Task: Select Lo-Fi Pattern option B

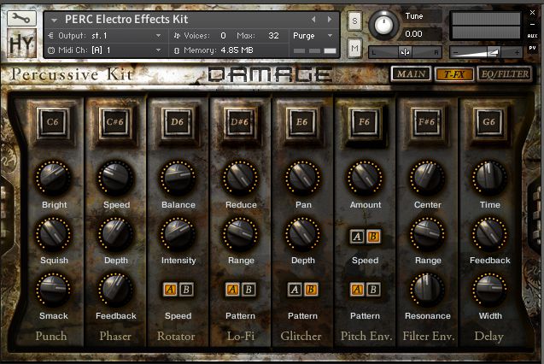Action: point(249,290)
